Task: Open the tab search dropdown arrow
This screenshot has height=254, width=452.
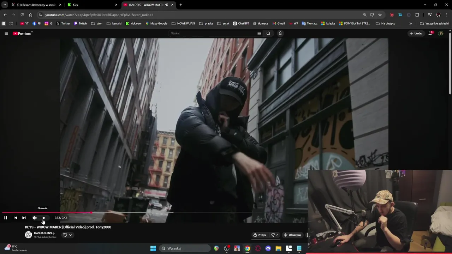Action: (5, 5)
